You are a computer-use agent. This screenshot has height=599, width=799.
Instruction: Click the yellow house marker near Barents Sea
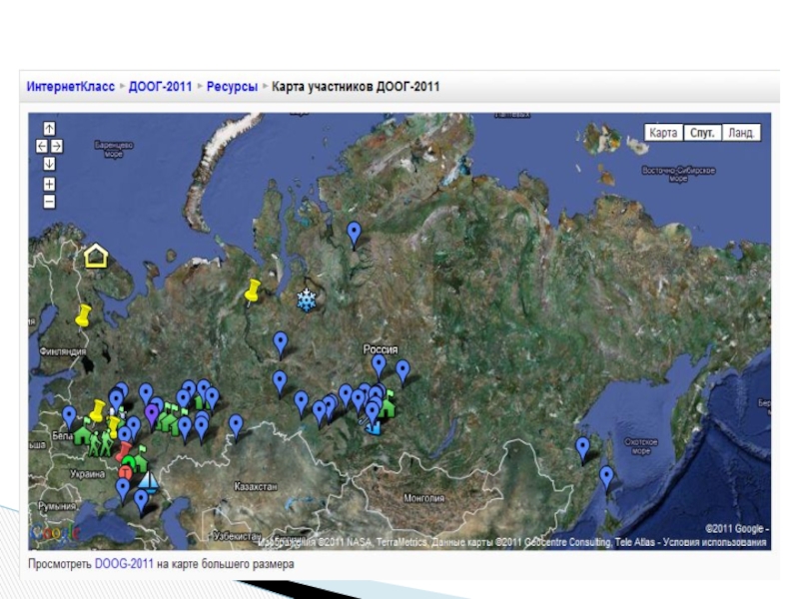pos(95,256)
